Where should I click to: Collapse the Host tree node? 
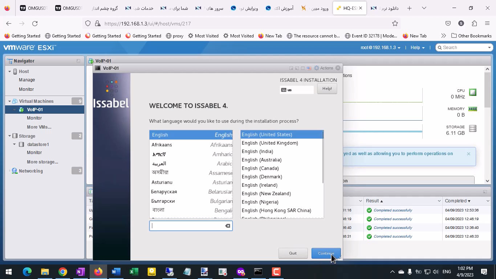[x=10, y=72]
